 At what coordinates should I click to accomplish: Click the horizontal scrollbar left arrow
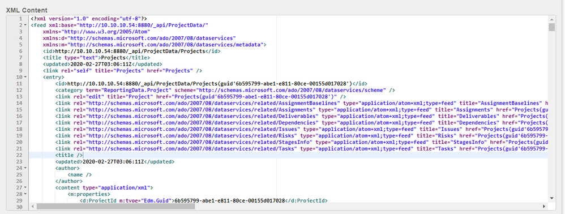[x=33, y=207]
